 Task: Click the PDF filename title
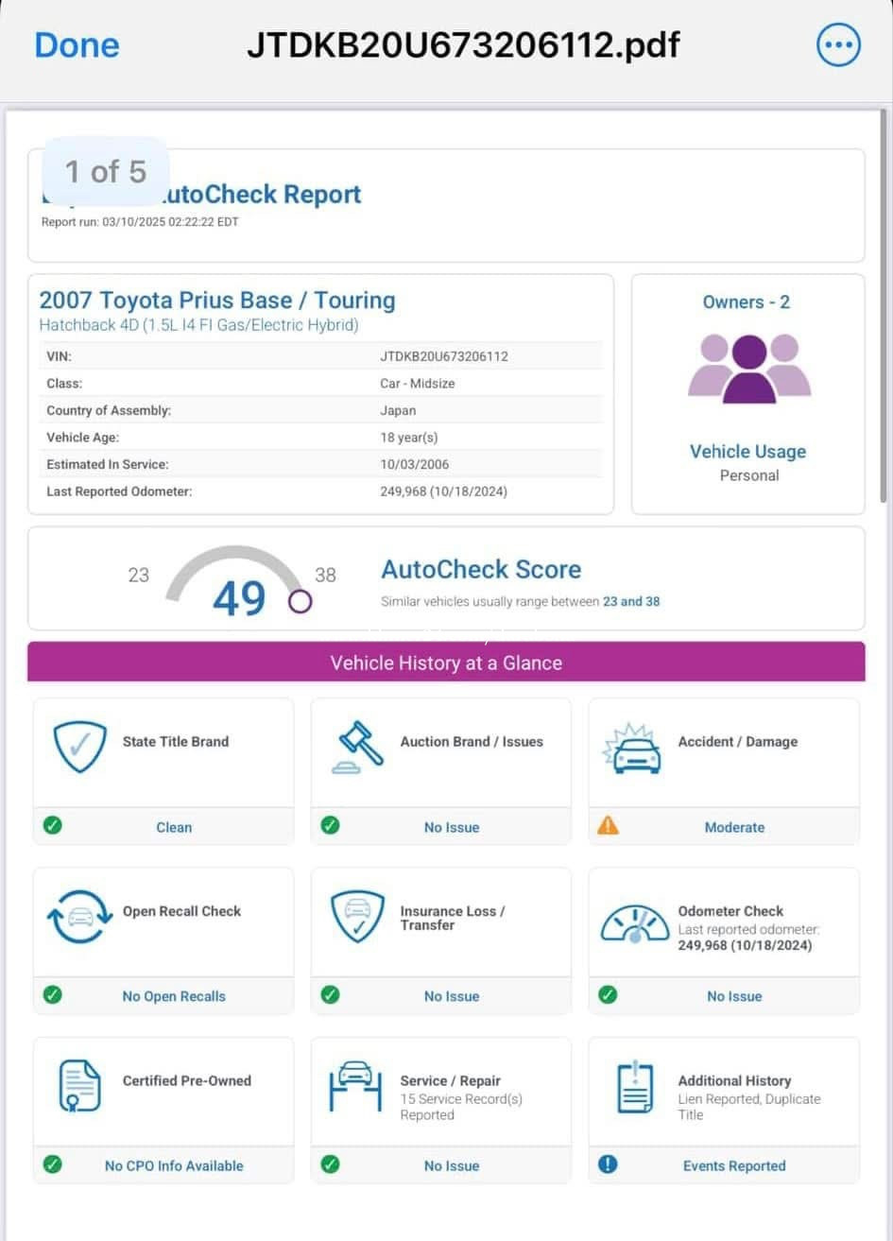point(463,44)
